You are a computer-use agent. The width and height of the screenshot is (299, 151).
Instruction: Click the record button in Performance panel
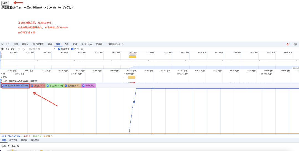(3, 49)
